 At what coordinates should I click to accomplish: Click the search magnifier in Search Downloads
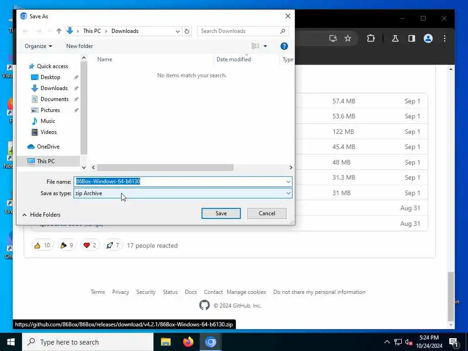[282, 31]
